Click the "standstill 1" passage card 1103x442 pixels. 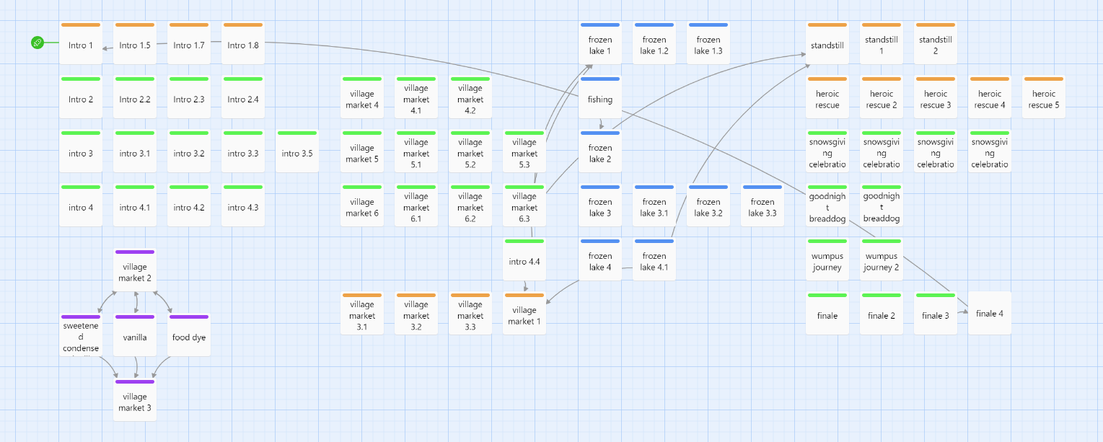882,43
